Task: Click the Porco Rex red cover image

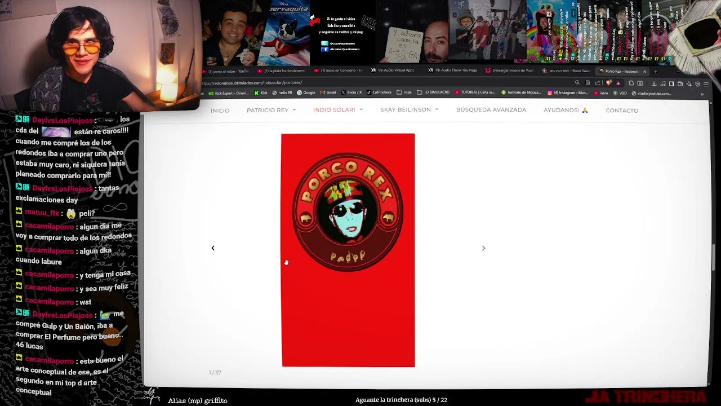Action: click(x=348, y=250)
